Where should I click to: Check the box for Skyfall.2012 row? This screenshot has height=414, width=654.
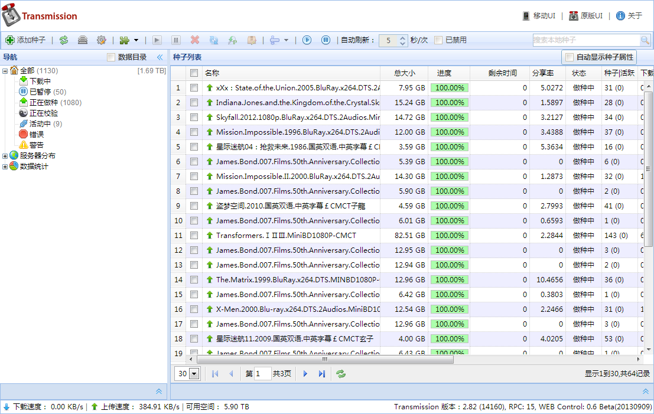click(x=194, y=118)
